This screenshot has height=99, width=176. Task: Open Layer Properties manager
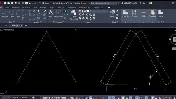[x=74, y=15]
